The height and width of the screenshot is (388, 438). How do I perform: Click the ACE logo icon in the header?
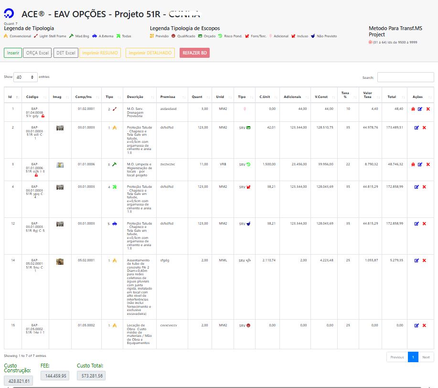click(10, 14)
